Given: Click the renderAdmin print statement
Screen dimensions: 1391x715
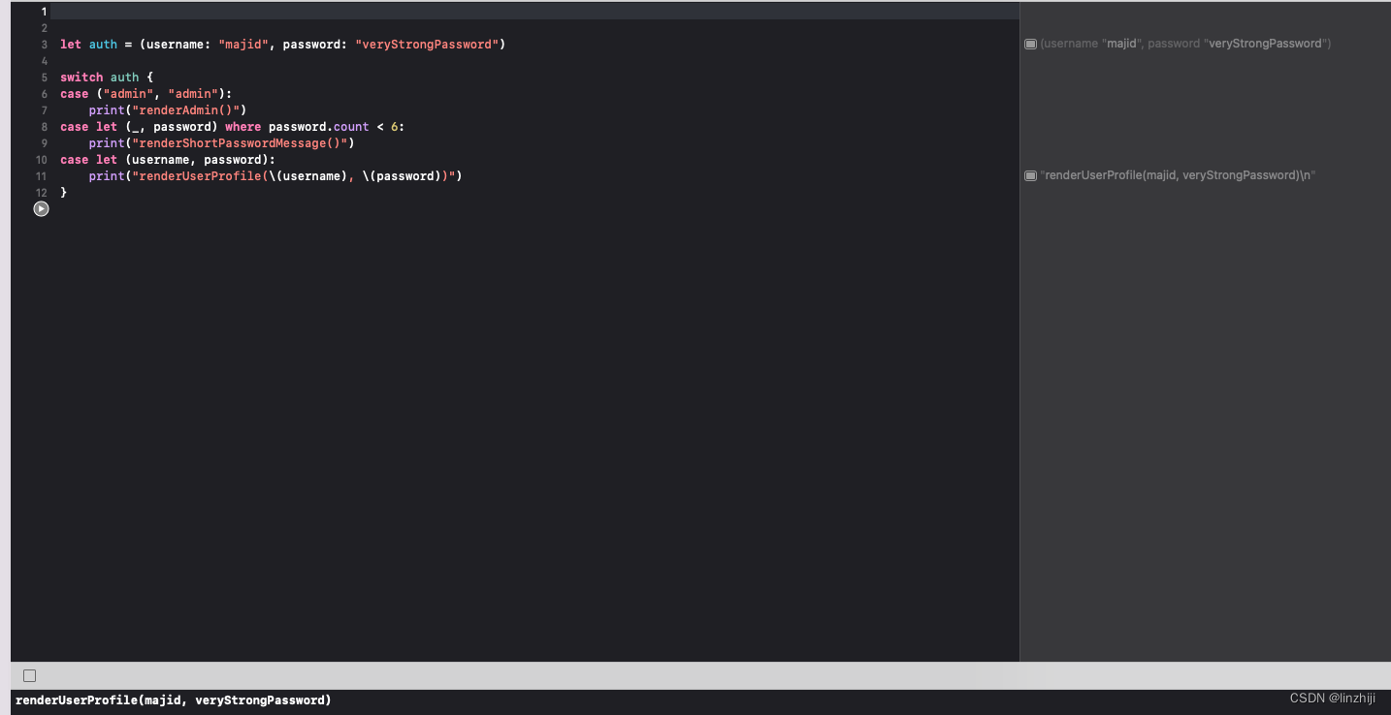Looking at the screenshot, I should tap(168, 109).
